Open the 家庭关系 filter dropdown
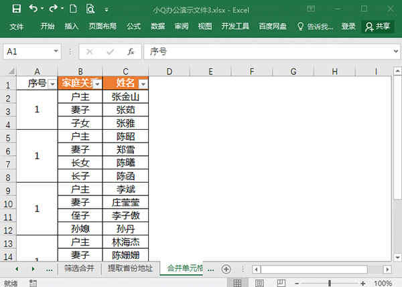 coord(98,84)
